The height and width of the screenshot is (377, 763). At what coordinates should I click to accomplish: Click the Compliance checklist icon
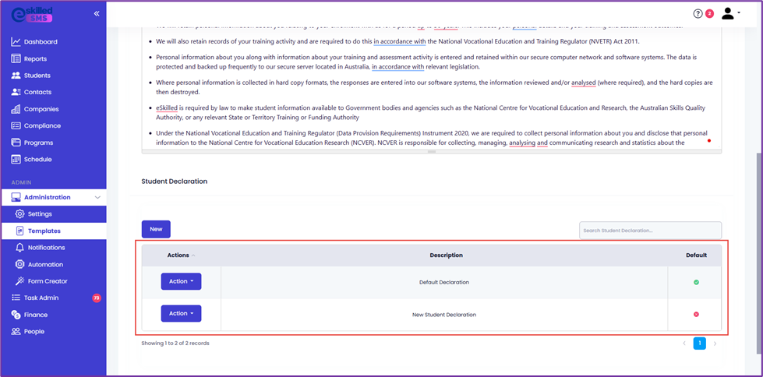[16, 125]
